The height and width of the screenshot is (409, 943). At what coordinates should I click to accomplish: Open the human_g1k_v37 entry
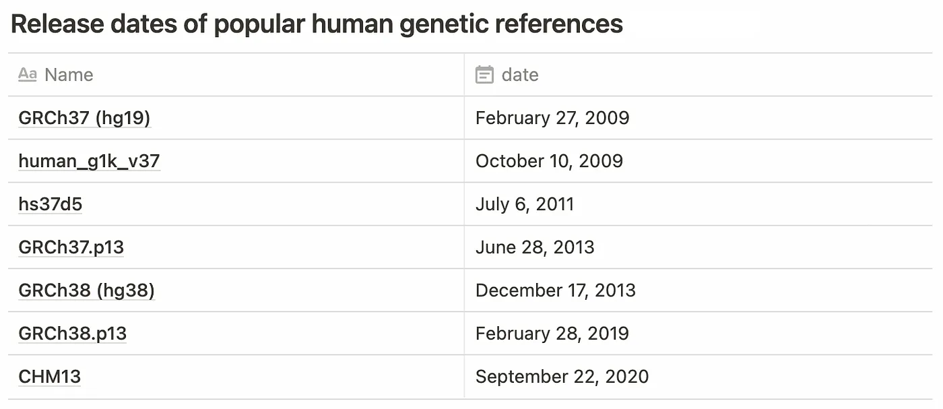(89, 161)
